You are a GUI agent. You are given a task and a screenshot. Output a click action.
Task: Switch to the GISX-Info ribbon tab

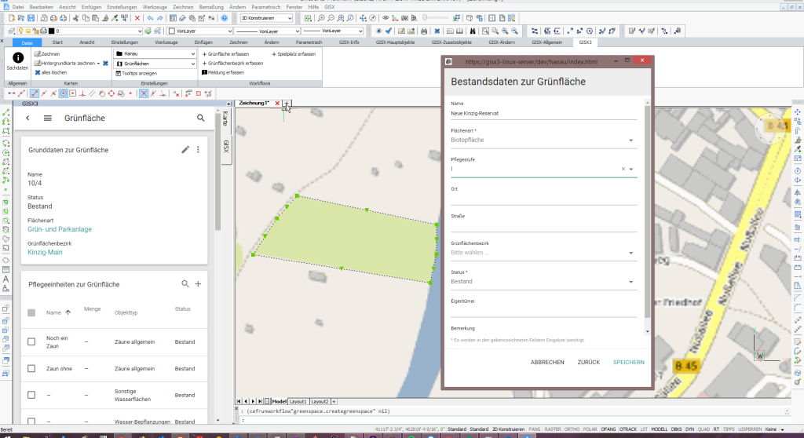pos(349,42)
